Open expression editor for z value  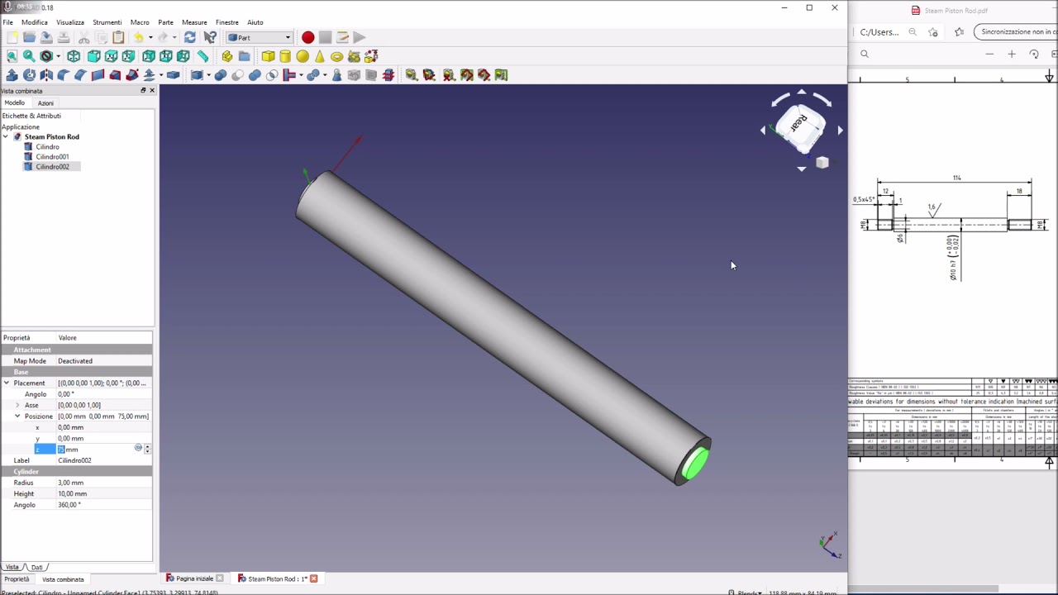pos(138,449)
